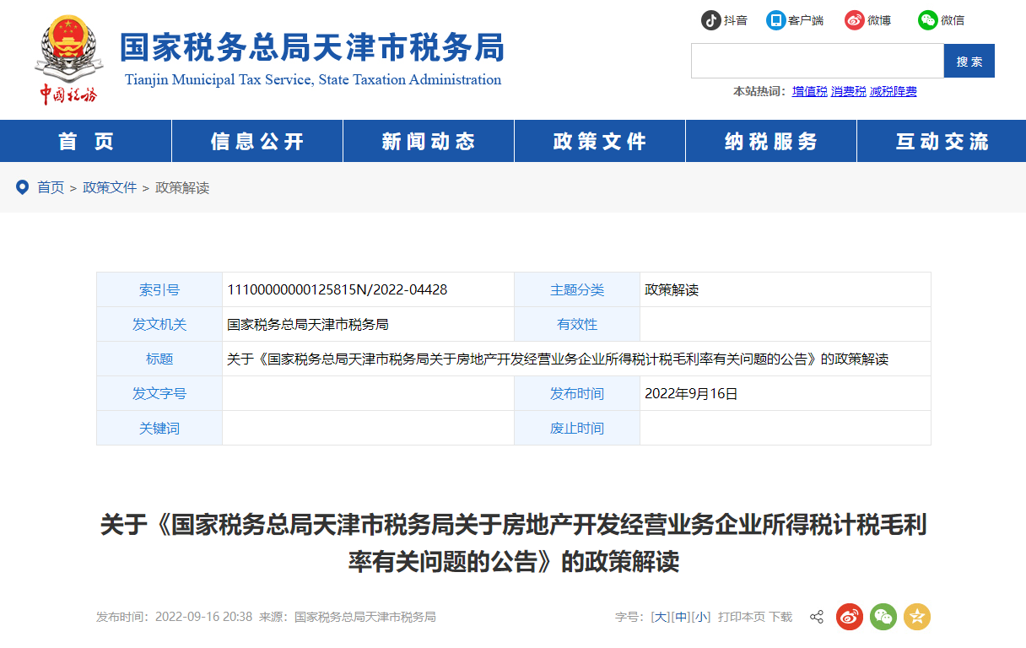Switch to the 互动交流 section
Screen dimensions: 1026x648
(941, 141)
